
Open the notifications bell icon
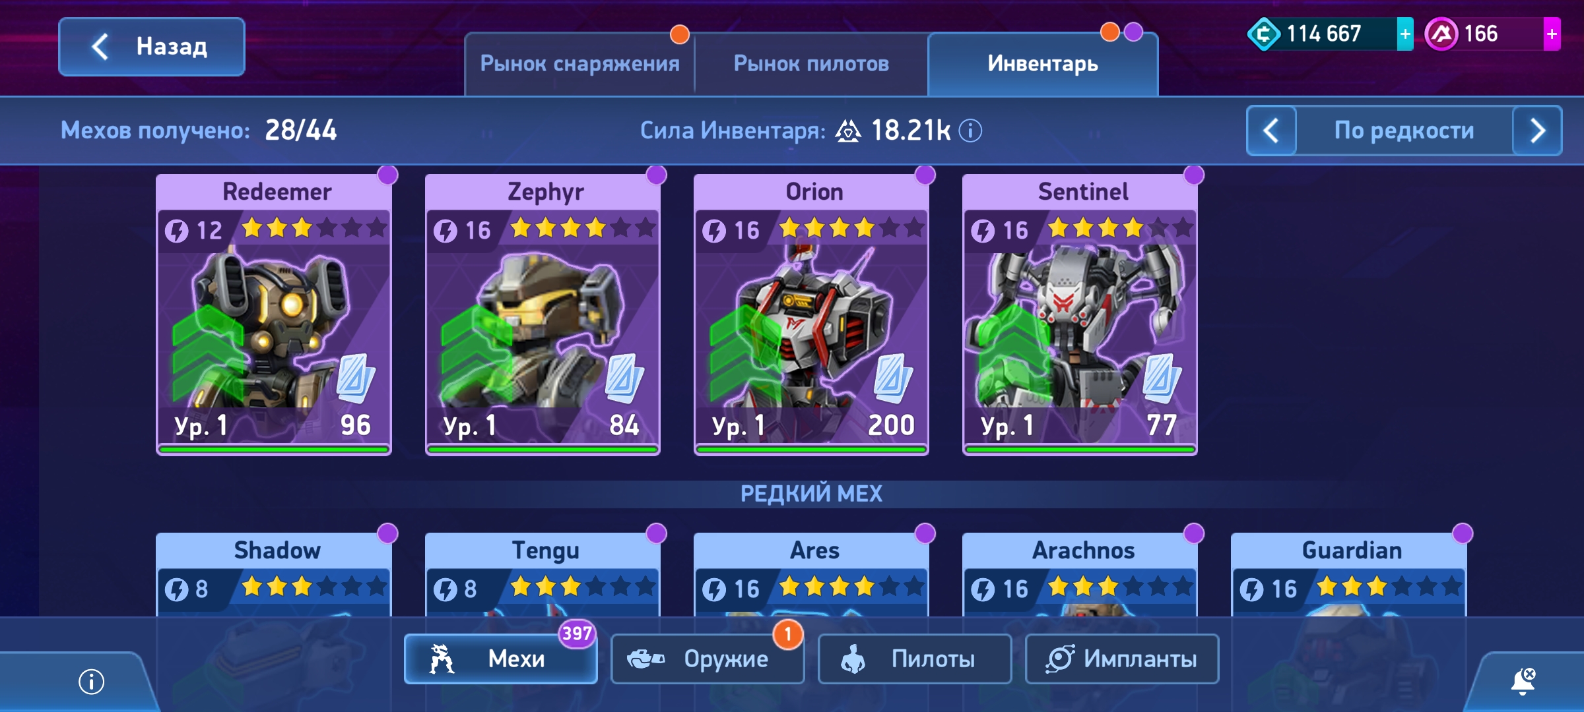point(1523,682)
